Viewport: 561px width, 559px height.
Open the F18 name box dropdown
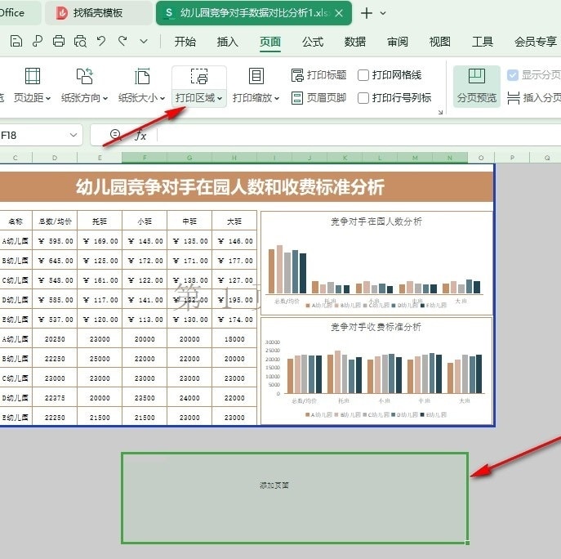(x=73, y=135)
